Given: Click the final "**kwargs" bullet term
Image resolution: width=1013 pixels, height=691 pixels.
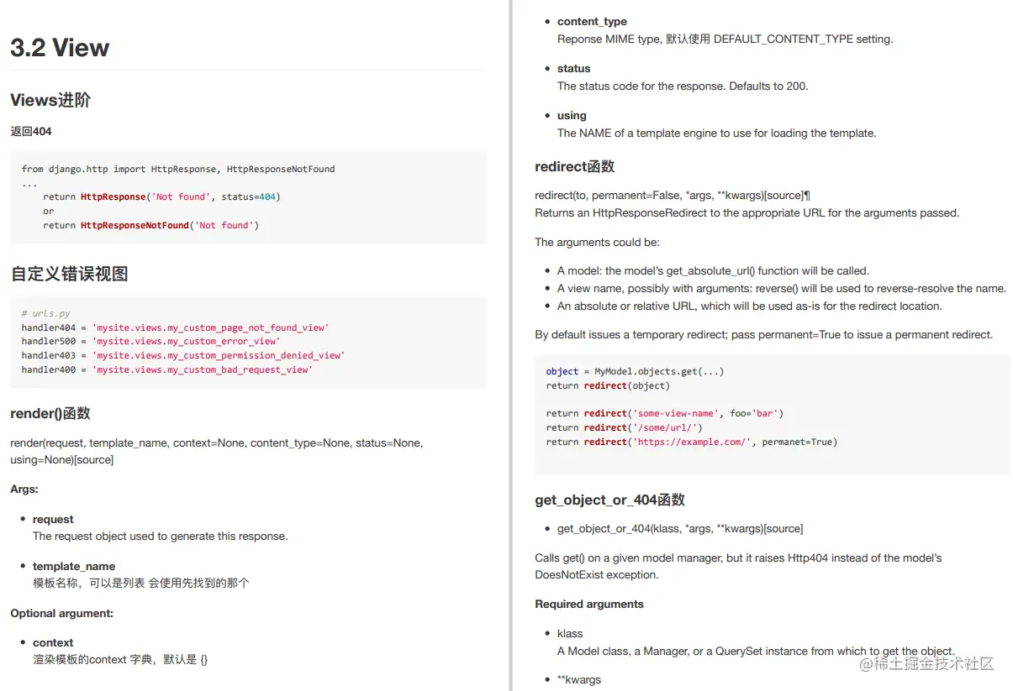Looking at the screenshot, I should 579,679.
